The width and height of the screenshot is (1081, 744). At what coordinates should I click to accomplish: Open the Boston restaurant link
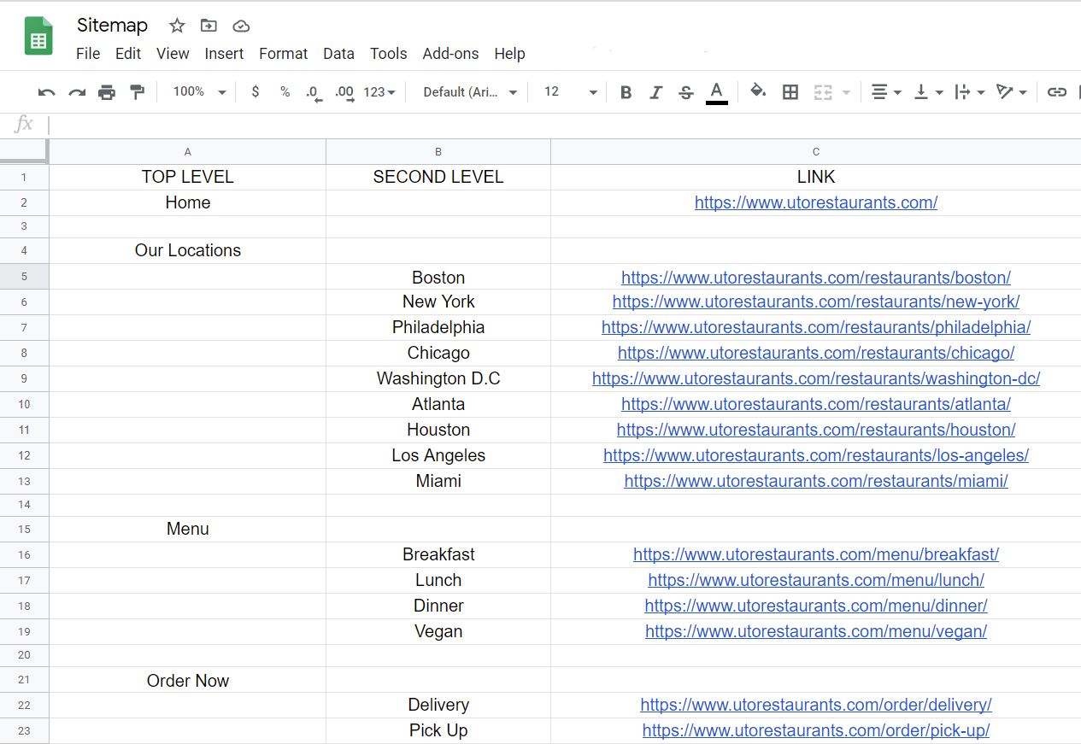point(815,278)
